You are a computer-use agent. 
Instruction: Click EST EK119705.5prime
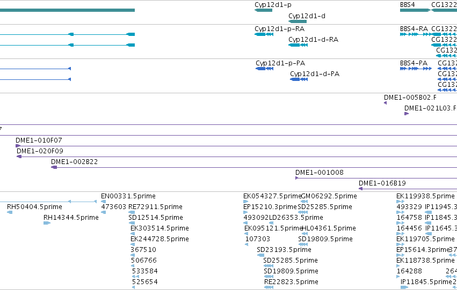(425, 239)
